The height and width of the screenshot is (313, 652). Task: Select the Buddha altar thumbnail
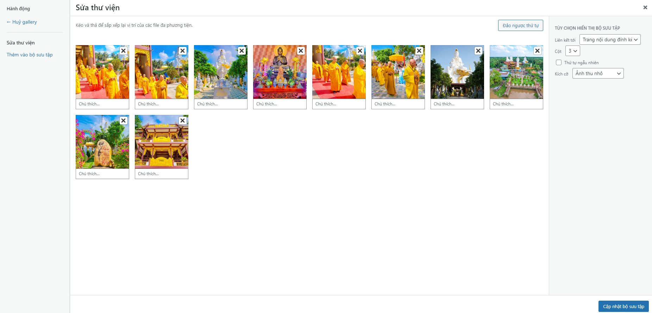[280, 72]
